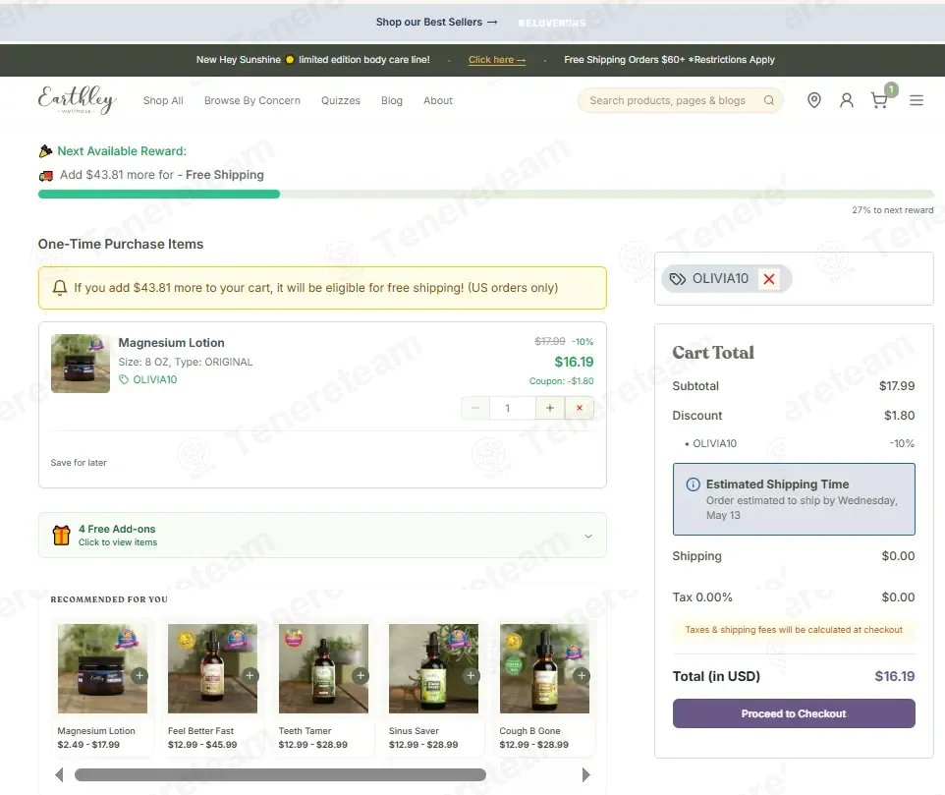Click Teeth Tamer product name
Screen dimensions: 945x795
tap(305, 730)
